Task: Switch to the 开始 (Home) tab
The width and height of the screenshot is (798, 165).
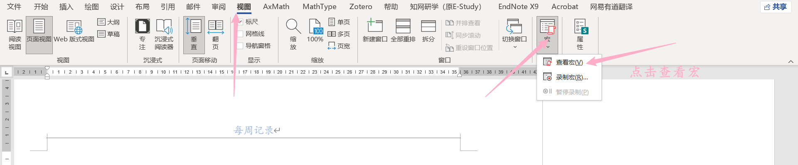Action: 41,7
